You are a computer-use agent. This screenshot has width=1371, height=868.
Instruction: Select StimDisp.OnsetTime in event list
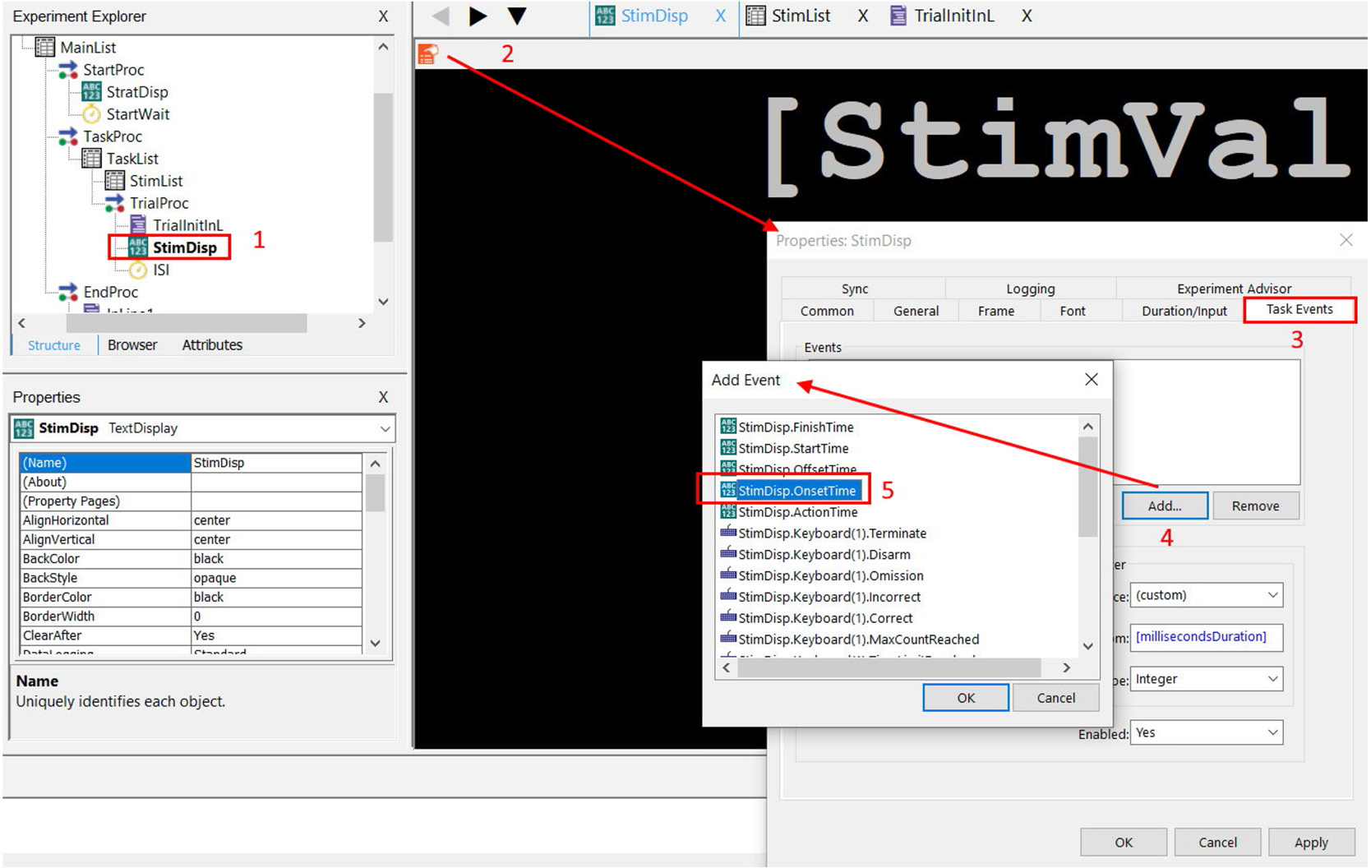(x=796, y=491)
